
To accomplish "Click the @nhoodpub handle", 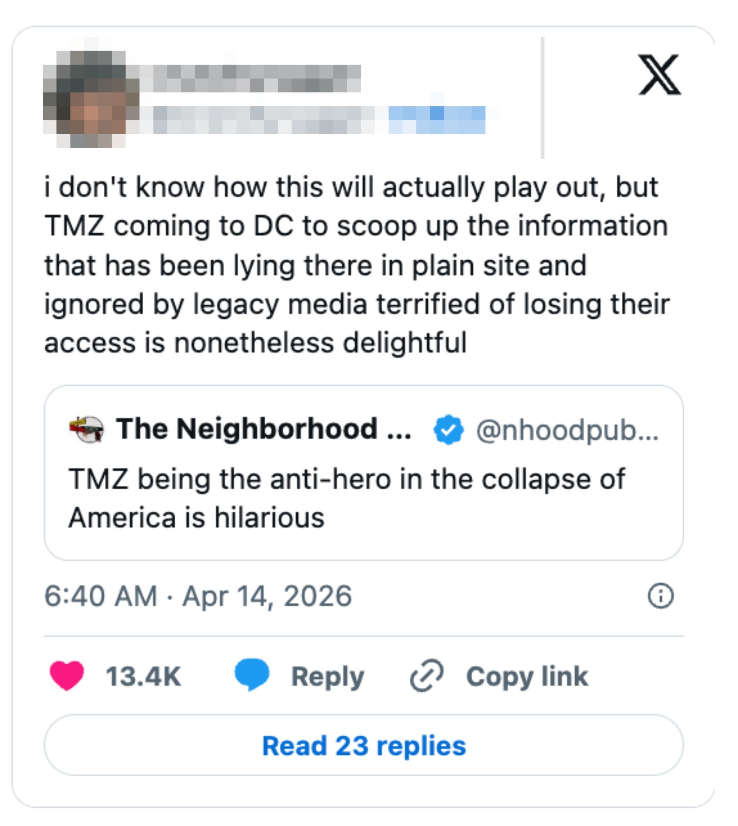I will pos(566,430).
